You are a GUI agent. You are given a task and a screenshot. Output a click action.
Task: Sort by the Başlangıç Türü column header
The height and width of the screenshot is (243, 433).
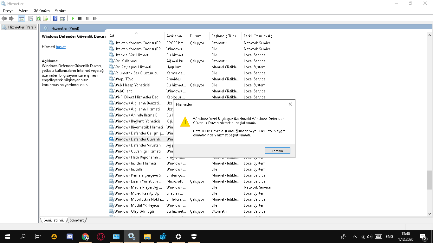pos(225,36)
